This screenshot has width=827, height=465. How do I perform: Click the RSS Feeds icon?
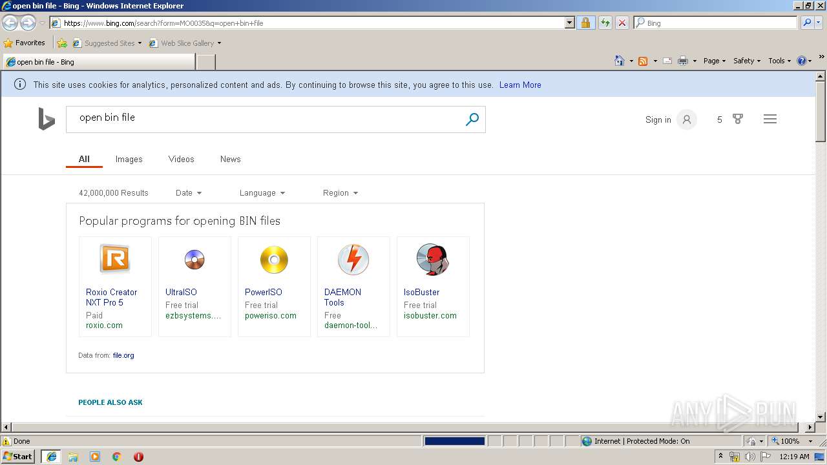click(643, 61)
